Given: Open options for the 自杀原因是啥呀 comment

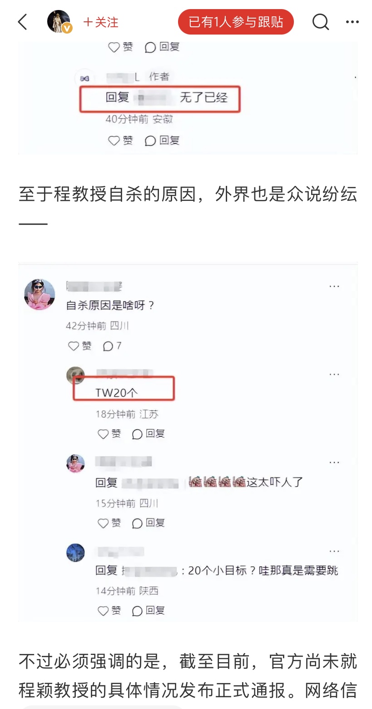Looking at the screenshot, I should tap(334, 286).
